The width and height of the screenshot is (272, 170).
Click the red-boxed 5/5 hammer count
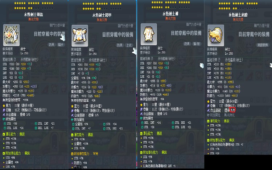point(232,110)
